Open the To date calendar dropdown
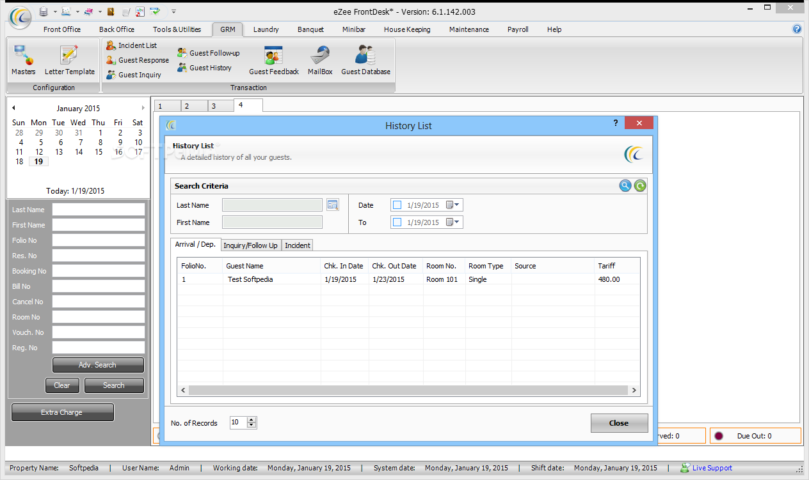 (453, 222)
